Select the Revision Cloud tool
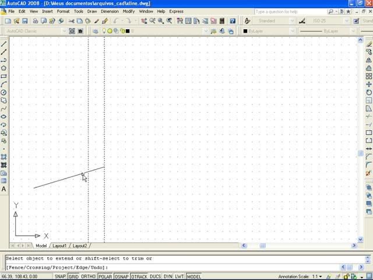This screenshot has height=280, width=373. [3, 100]
